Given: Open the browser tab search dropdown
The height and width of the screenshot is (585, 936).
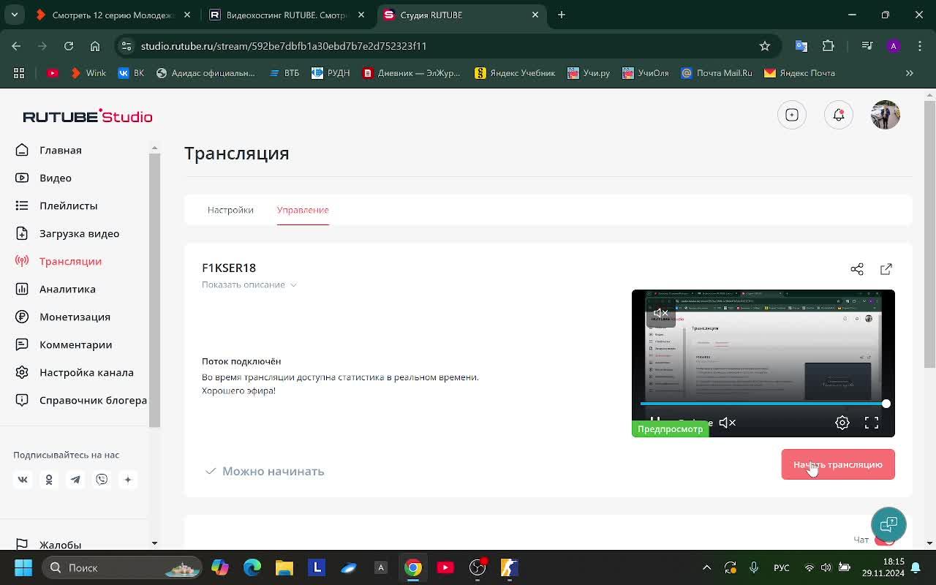Looking at the screenshot, I should [15, 15].
